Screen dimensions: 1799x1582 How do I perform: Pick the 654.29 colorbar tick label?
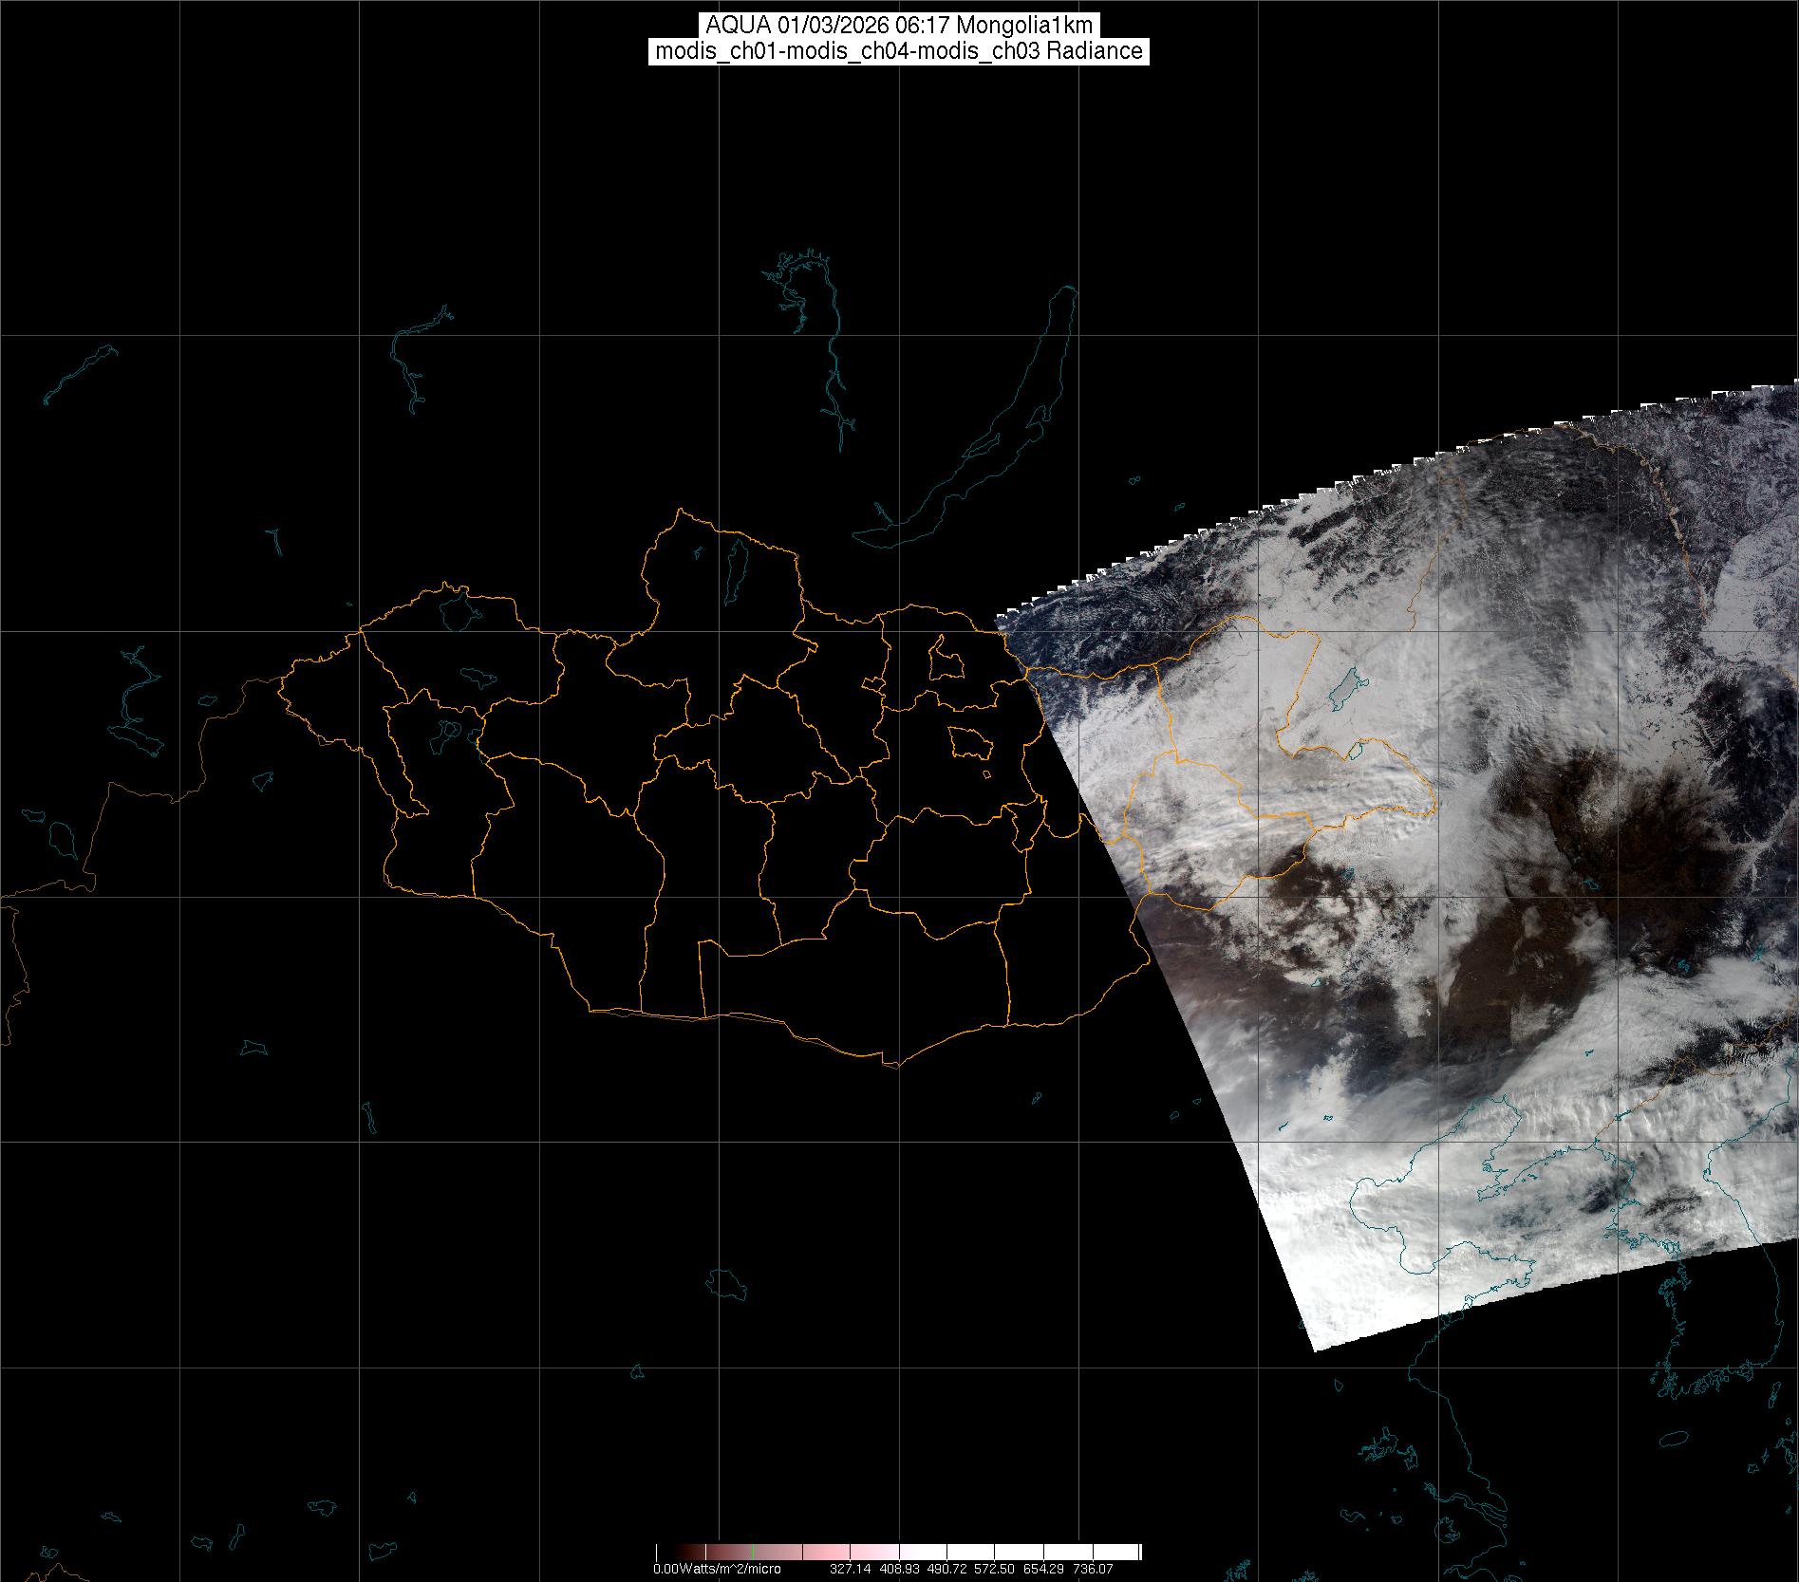1043,1569
